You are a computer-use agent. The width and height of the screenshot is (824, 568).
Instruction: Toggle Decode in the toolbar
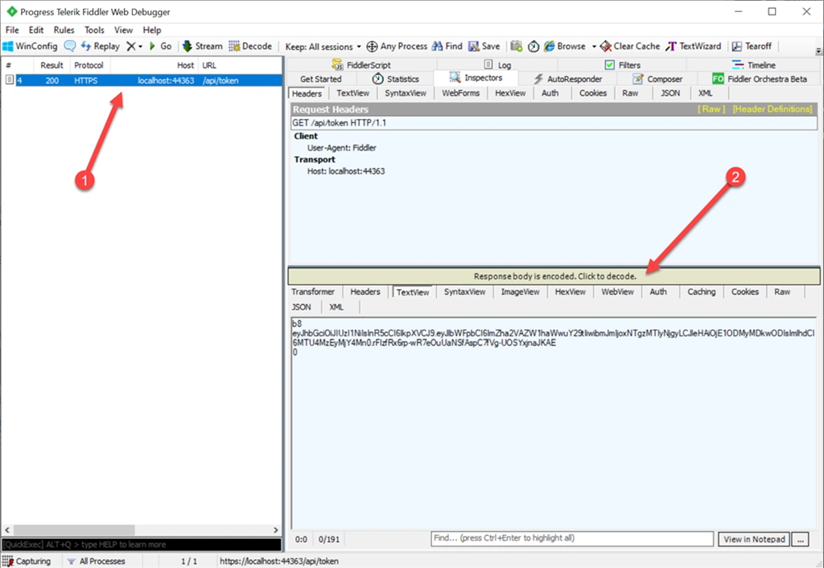pos(250,46)
